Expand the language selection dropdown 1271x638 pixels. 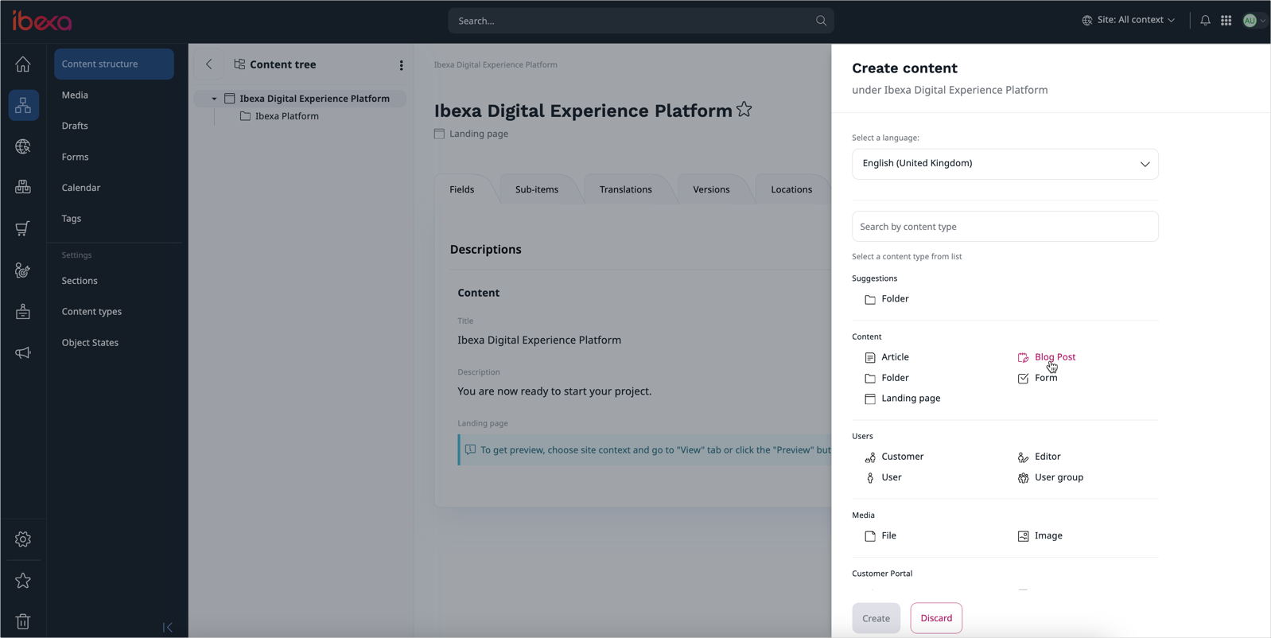coord(1005,164)
